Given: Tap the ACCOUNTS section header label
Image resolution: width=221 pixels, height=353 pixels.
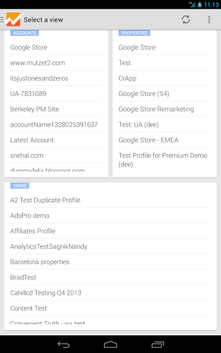Looking at the screenshot, I should tap(24, 33).
